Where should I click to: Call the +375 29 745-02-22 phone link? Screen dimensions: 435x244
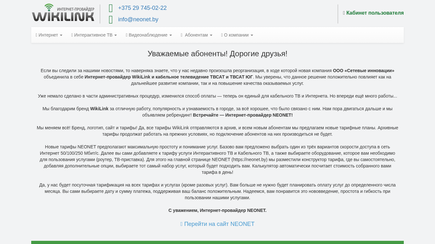click(142, 8)
